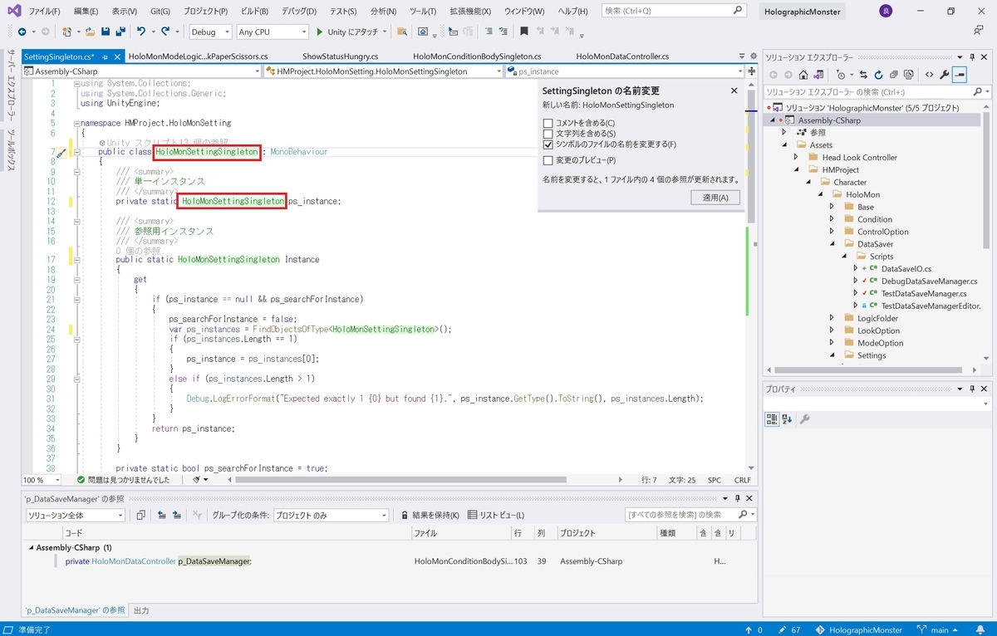Open the HMProject.HoloMonSetting class navigation dropdown
997x636 pixels.
(383, 71)
